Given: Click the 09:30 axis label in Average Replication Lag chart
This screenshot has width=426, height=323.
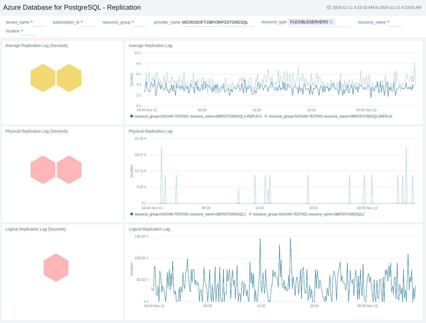Looking at the screenshot, I should (202, 110).
